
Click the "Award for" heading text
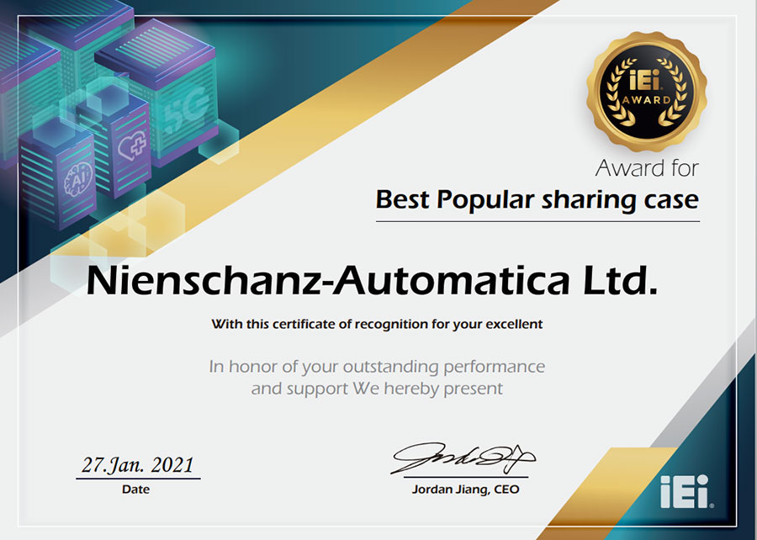[x=647, y=168]
